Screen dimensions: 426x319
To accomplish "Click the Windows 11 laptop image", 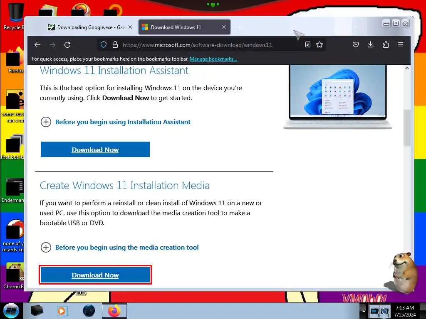I will coord(338,96).
